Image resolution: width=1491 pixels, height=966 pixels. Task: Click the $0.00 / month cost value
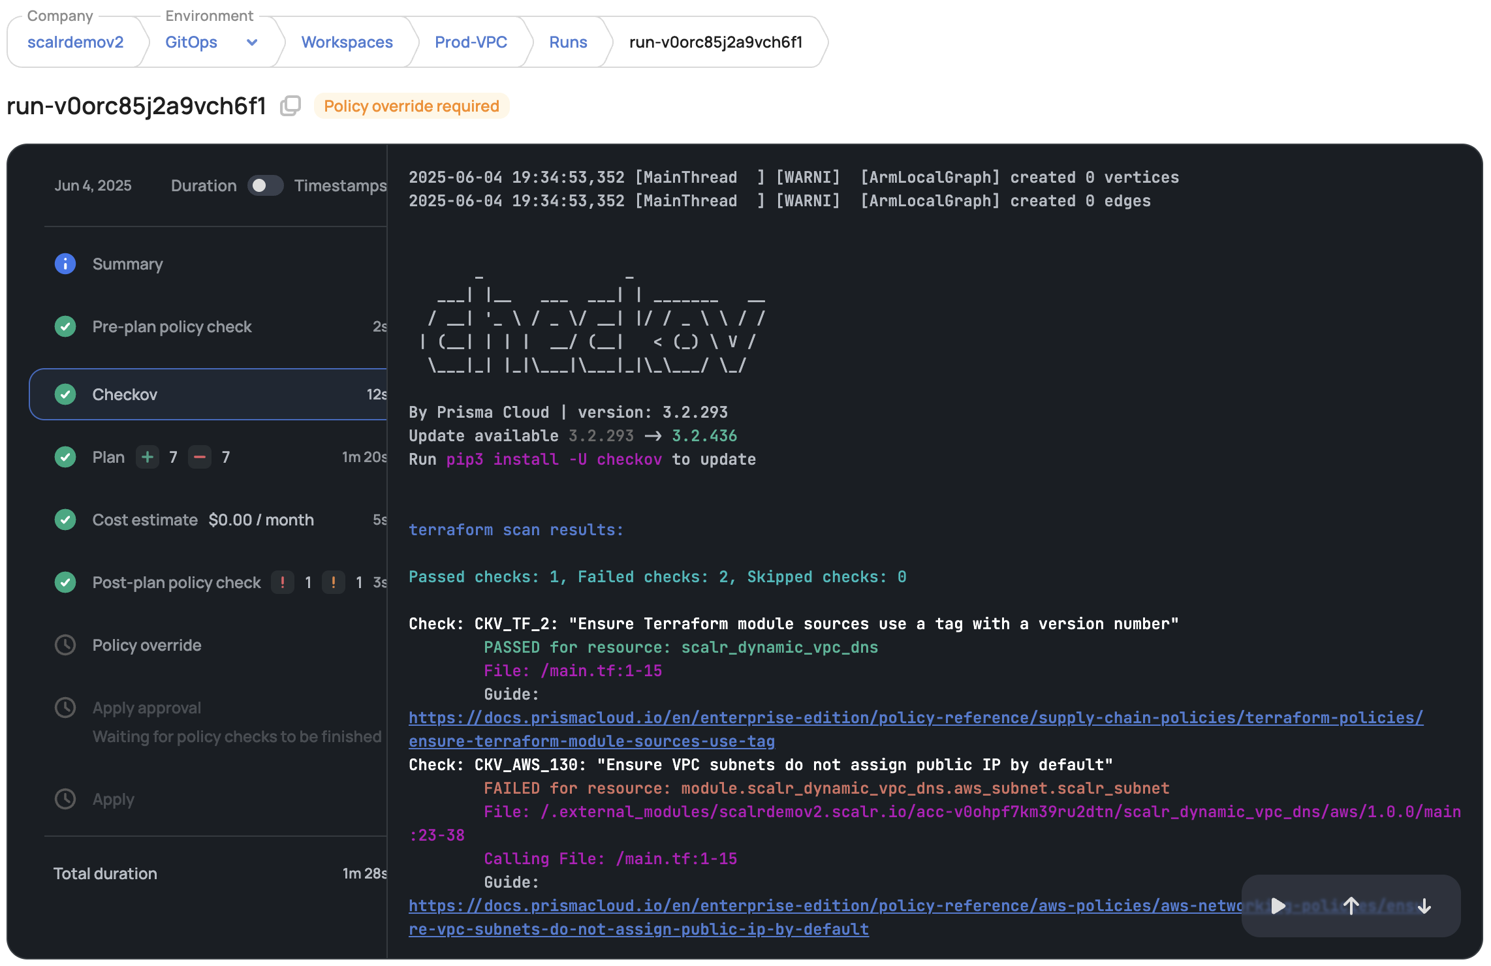(261, 520)
